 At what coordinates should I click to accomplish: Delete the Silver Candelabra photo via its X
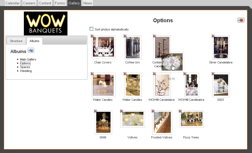(213, 36)
